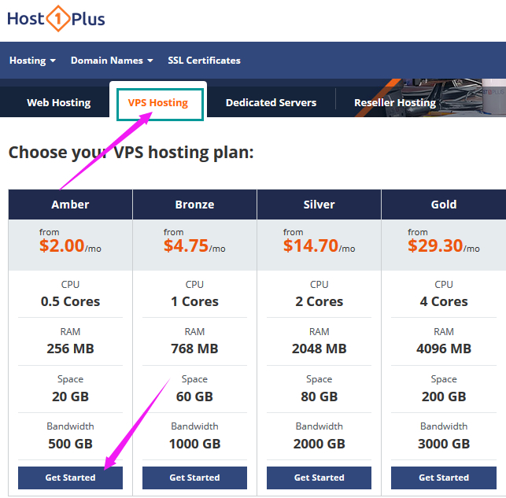
Task: Click the 60 GB space value
Action: click(194, 397)
